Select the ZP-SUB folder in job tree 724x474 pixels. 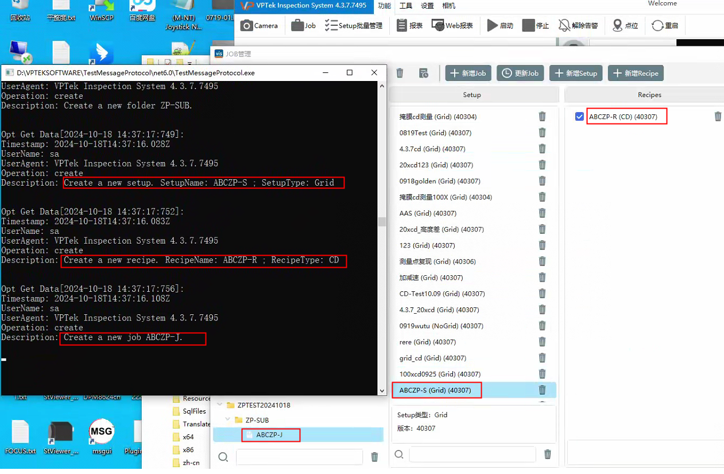click(x=257, y=420)
